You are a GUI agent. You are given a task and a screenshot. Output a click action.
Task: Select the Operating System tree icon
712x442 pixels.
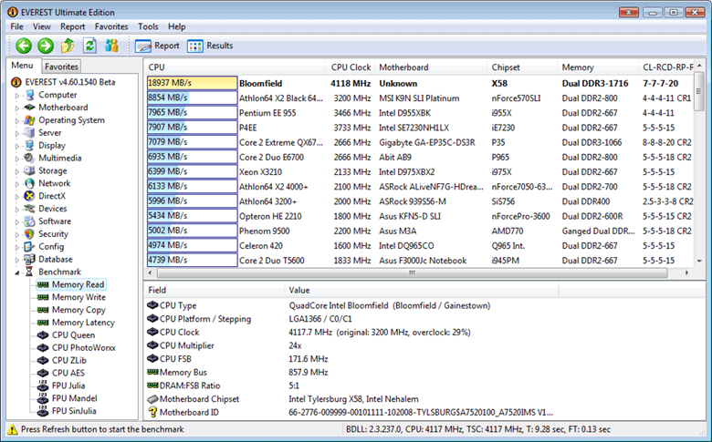(x=30, y=120)
